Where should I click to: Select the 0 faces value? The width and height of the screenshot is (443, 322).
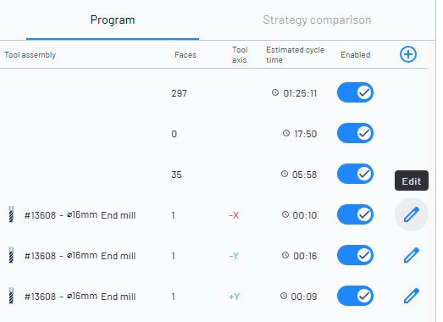[174, 134]
